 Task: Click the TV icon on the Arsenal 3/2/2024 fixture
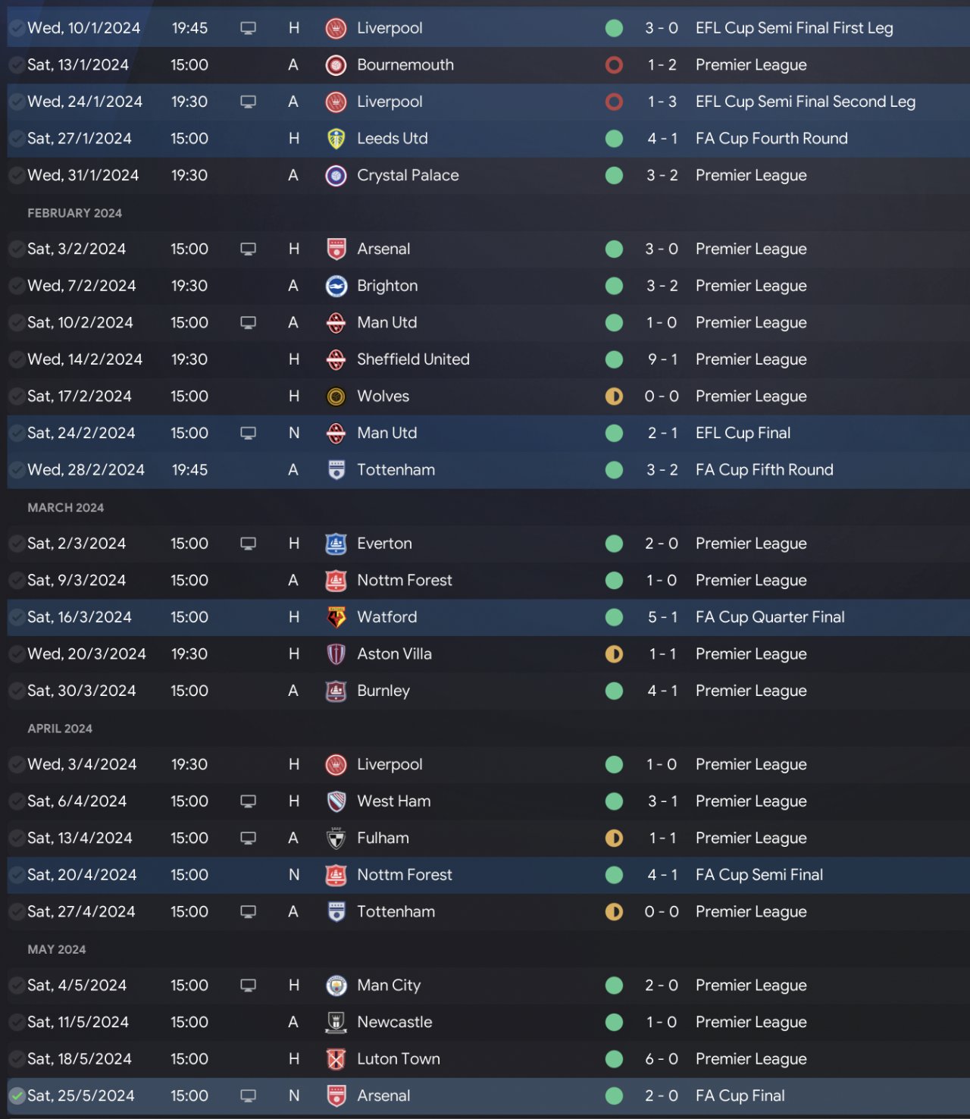(248, 249)
